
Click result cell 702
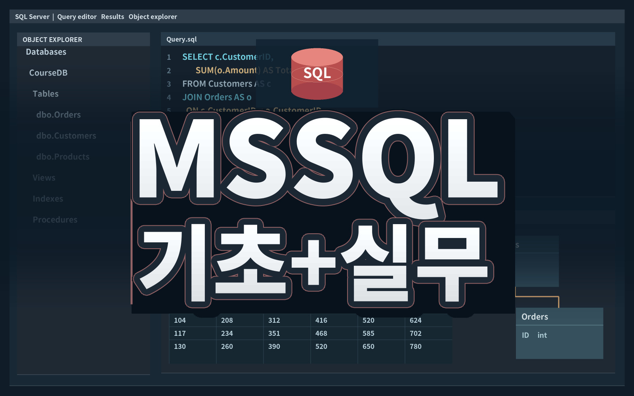coord(416,333)
